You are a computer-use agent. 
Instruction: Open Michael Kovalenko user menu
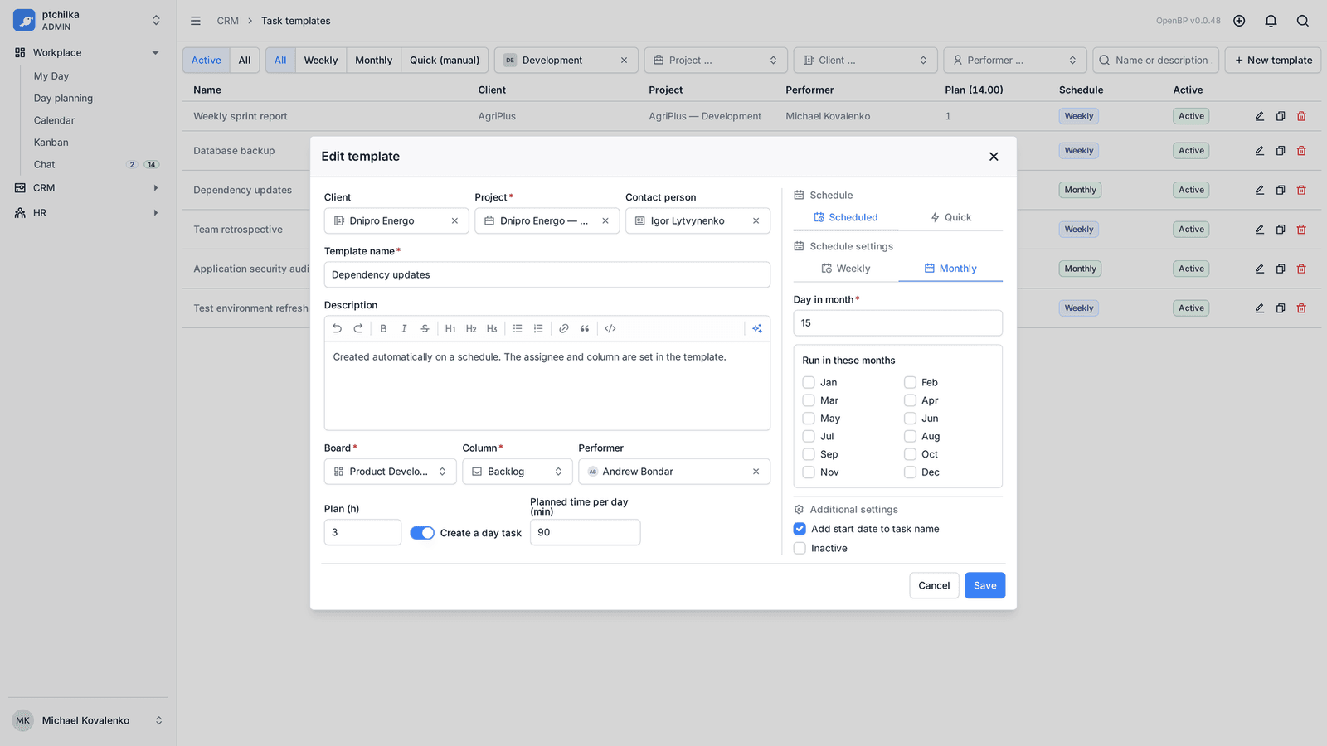pyautogui.click(x=87, y=720)
